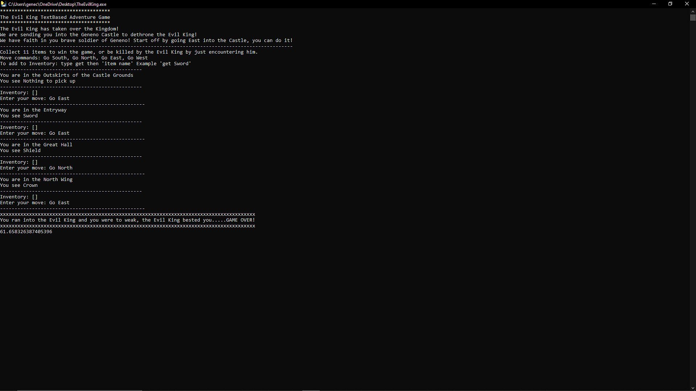Click the scrollbar up arrow
The height and width of the screenshot is (391, 696).
pos(693,11)
